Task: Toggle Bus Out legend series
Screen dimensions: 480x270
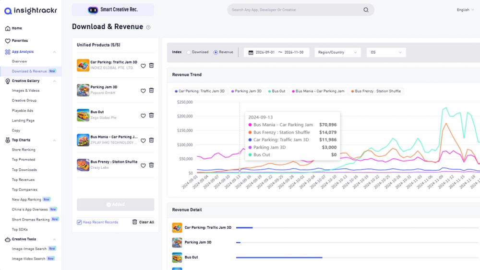Action: 276,91
